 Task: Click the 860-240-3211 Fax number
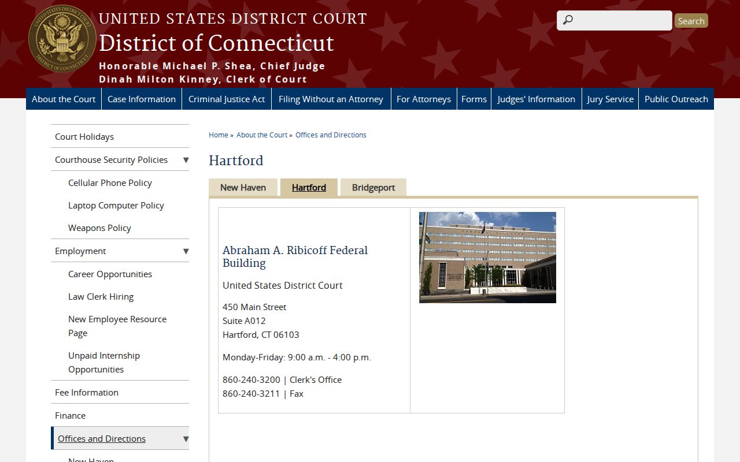click(x=263, y=393)
